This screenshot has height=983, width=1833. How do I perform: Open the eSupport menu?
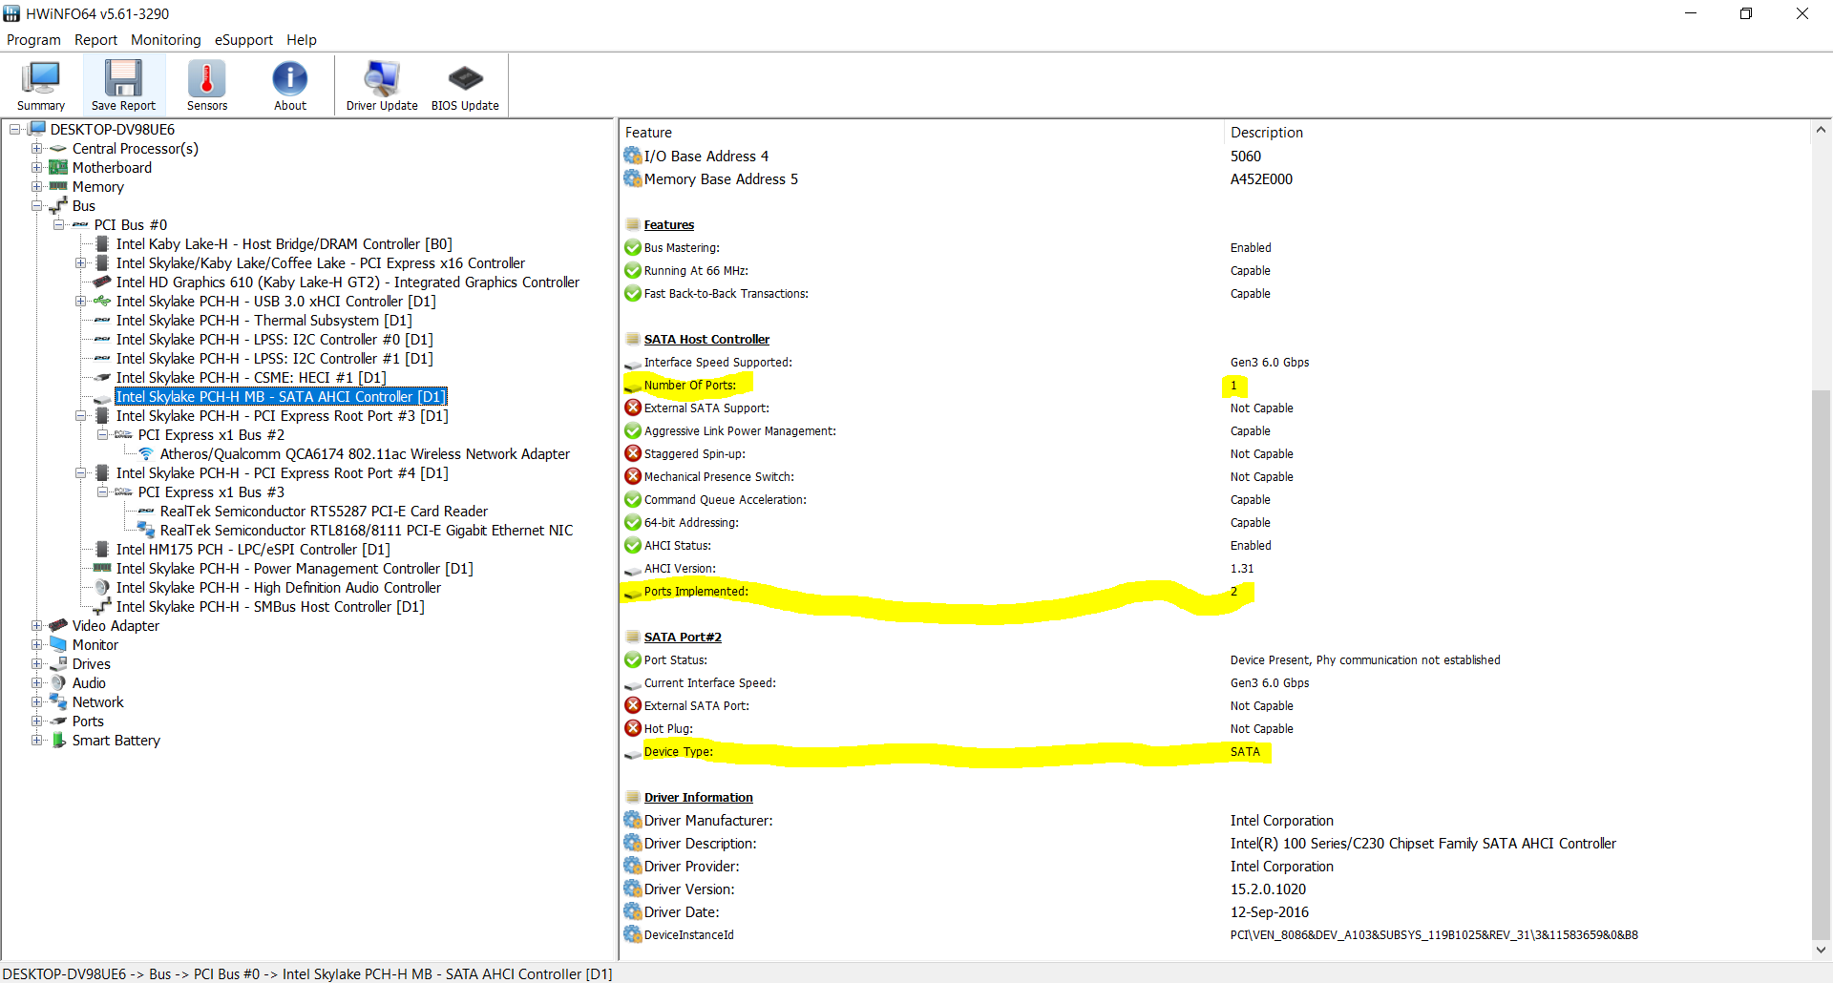pyautogui.click(x=243, y=40)
